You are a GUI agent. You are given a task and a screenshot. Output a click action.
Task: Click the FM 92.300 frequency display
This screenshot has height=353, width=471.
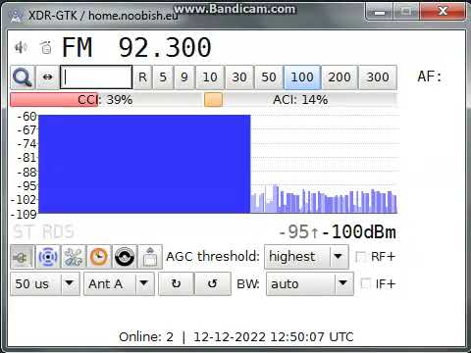[136, 48]
